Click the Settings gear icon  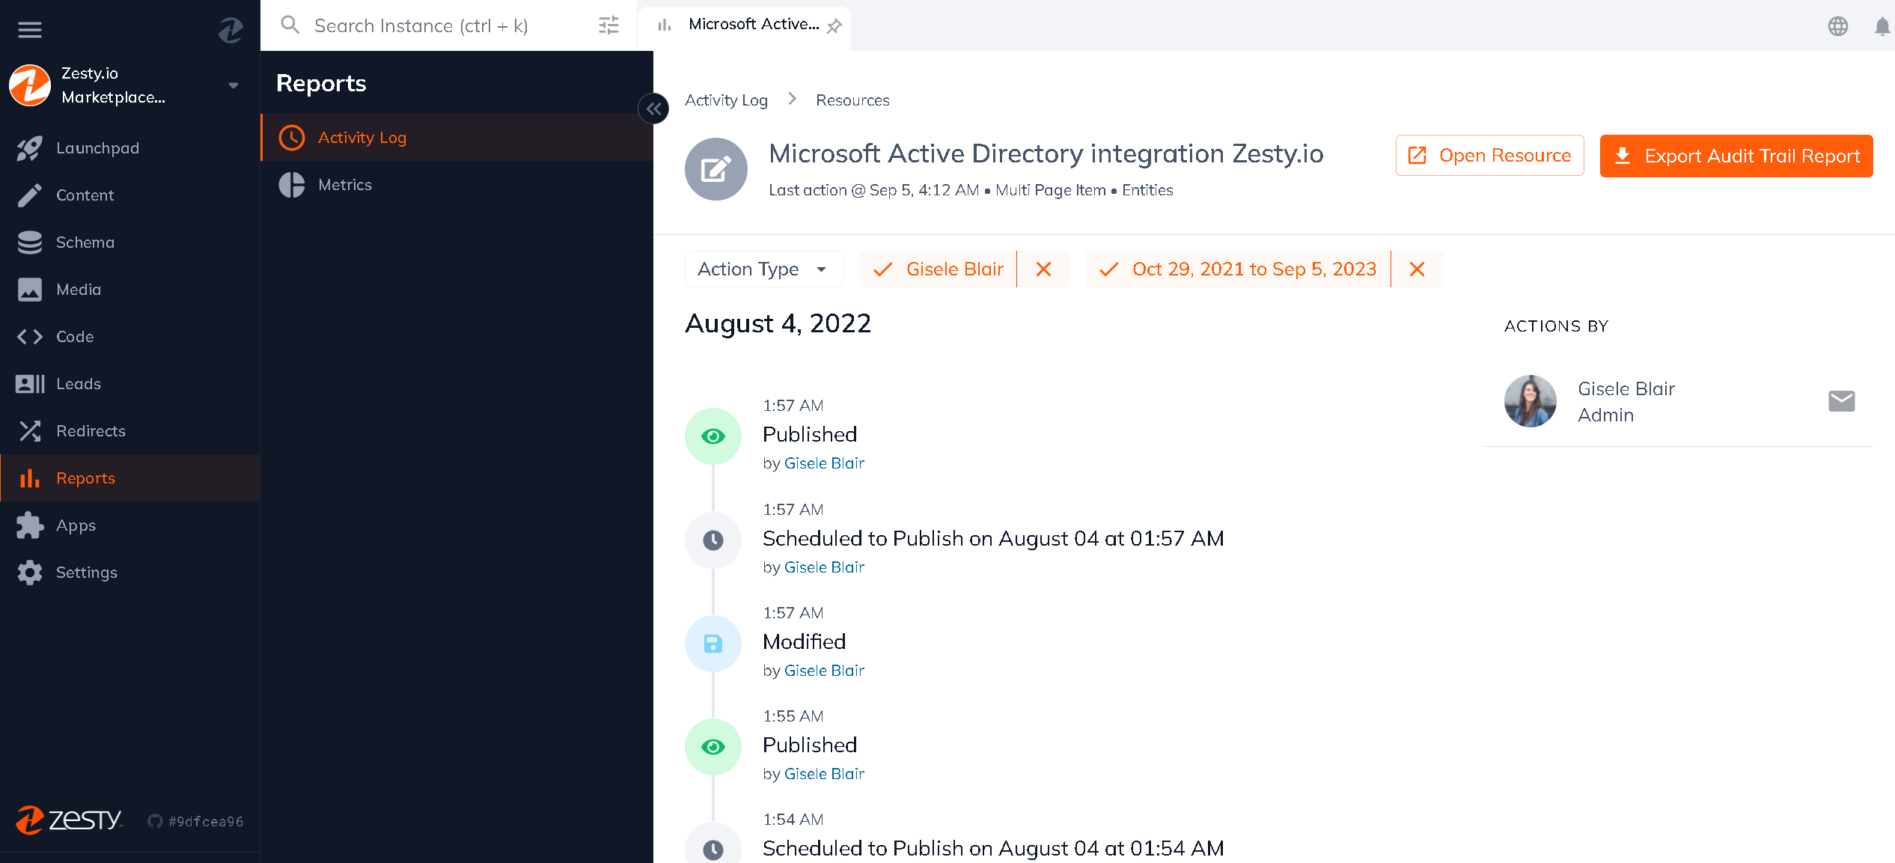(x=30, y=573)
